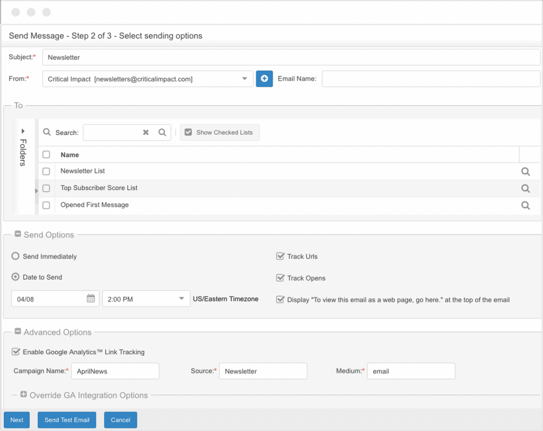Viewport: 543px width, 431px height.
Task: Click the US/Eastern Timezone label
Action: (226, 299)
